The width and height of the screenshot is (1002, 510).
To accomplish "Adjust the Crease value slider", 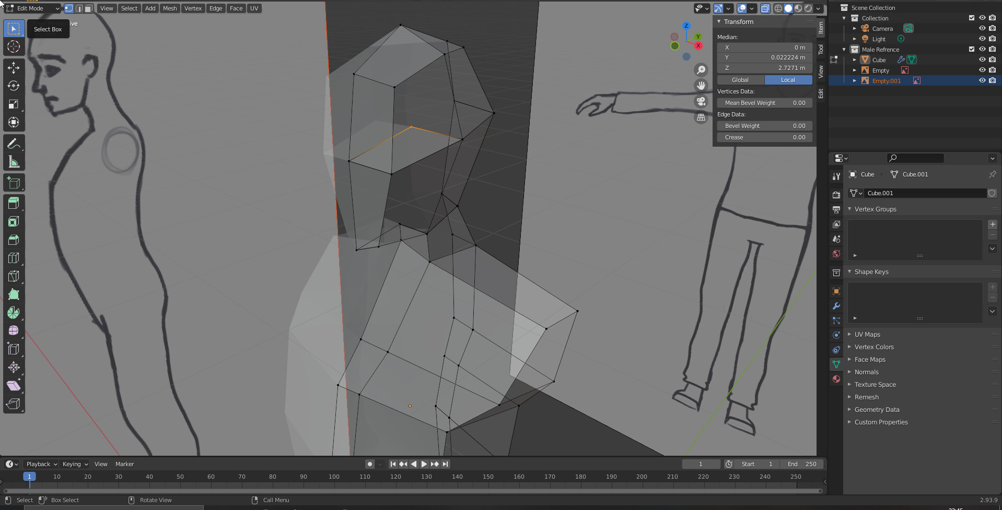I will point(764,137).
